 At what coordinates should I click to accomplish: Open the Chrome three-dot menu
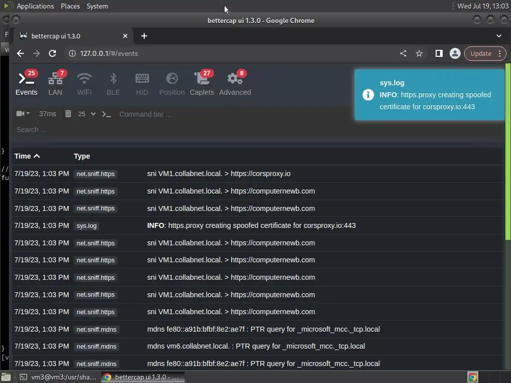click(500, 54)
